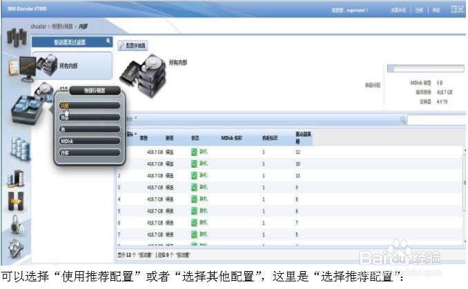The width and height of the screenshot is (468, 289).
Task: Click the online status icon for slot 7 row
Action: pos(194,223)
